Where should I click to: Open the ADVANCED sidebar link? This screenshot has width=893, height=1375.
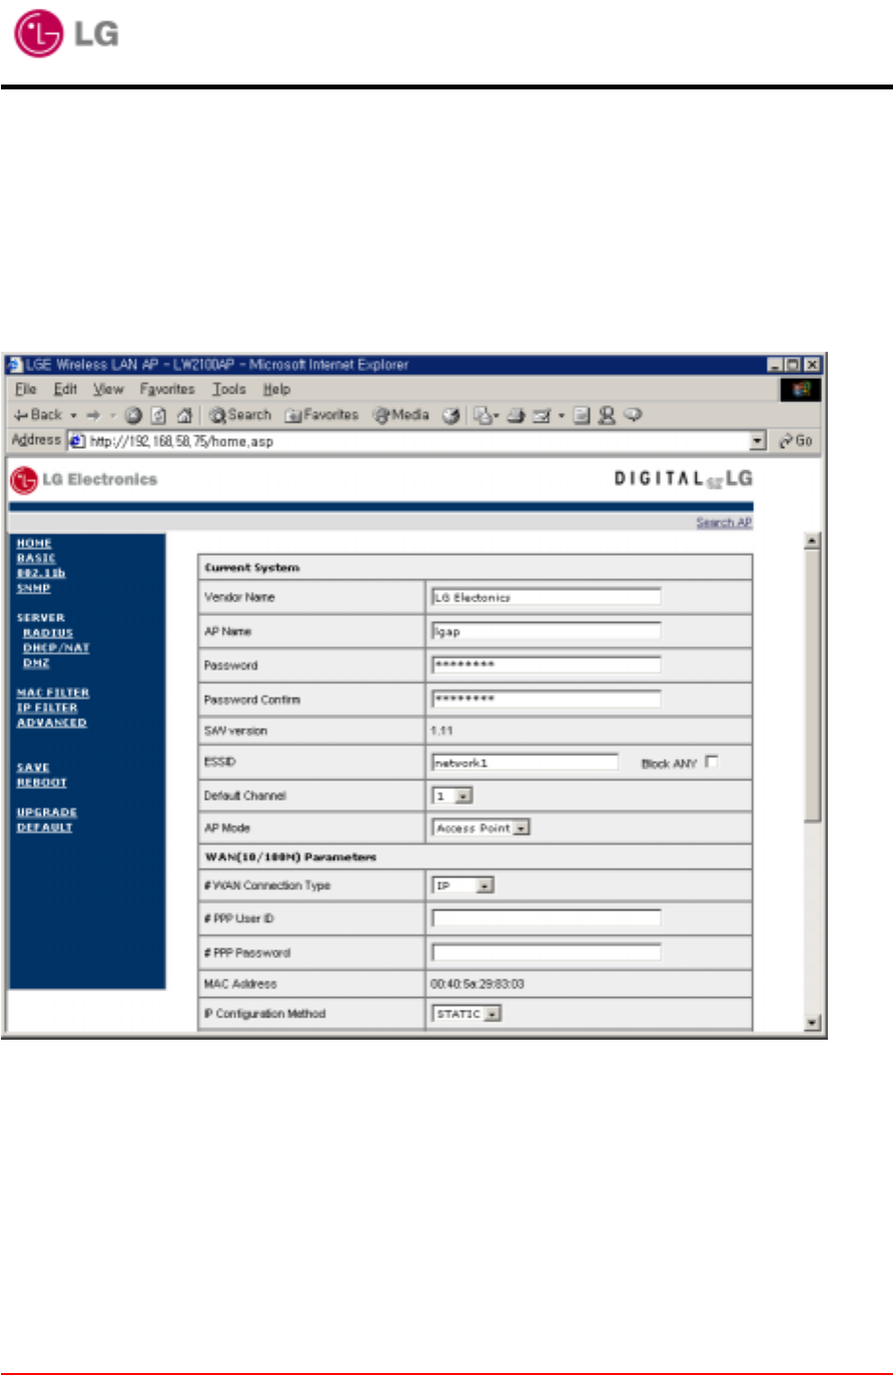52,722
